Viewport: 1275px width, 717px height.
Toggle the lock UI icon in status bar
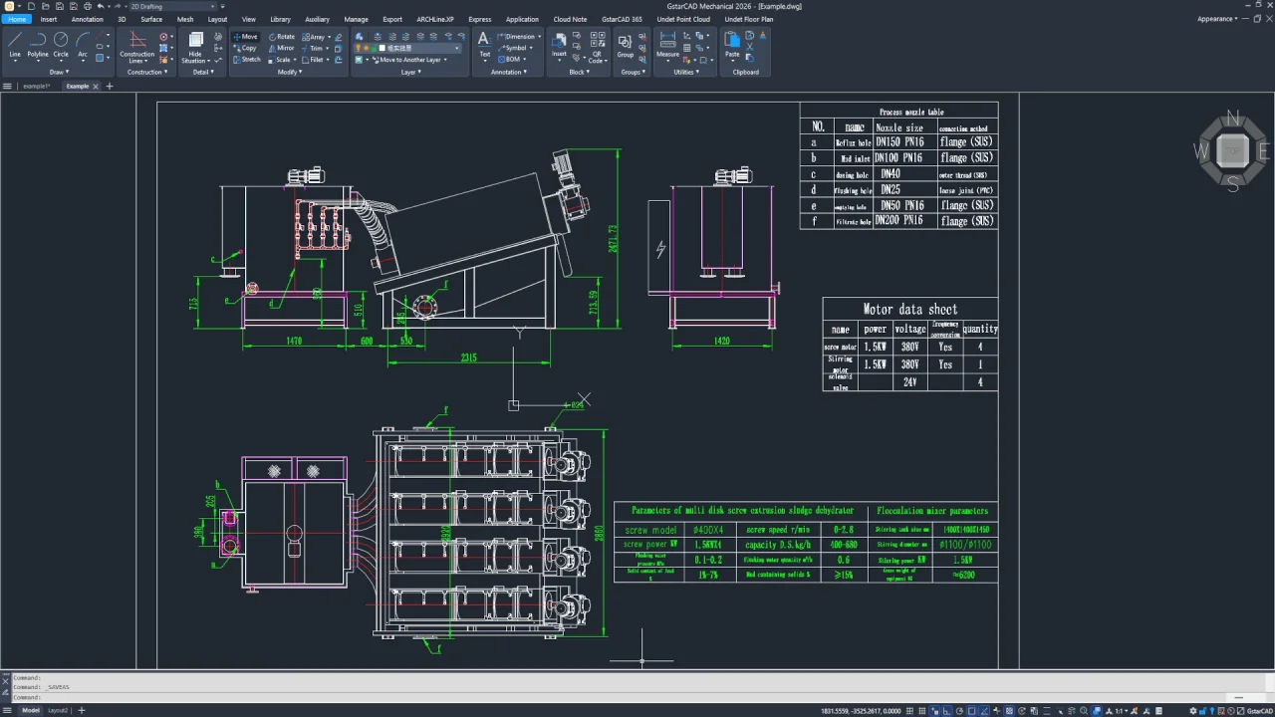[1202, 710]
